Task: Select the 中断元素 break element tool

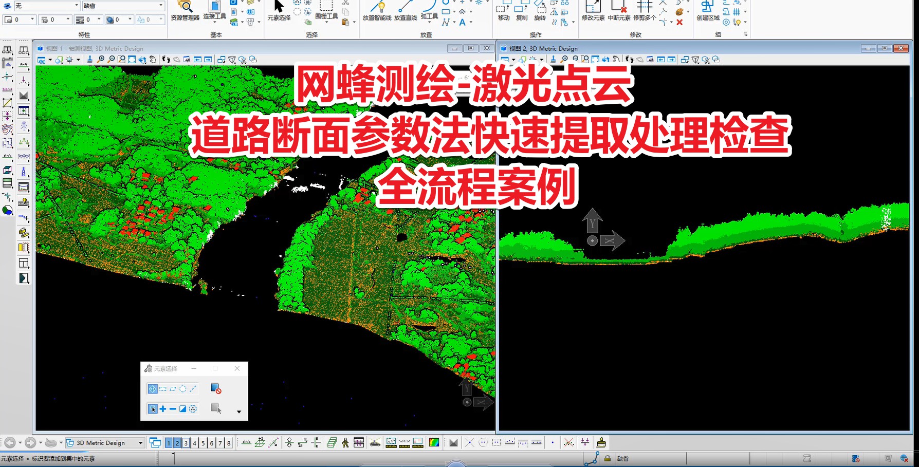Action: click(x=619, y=11)
